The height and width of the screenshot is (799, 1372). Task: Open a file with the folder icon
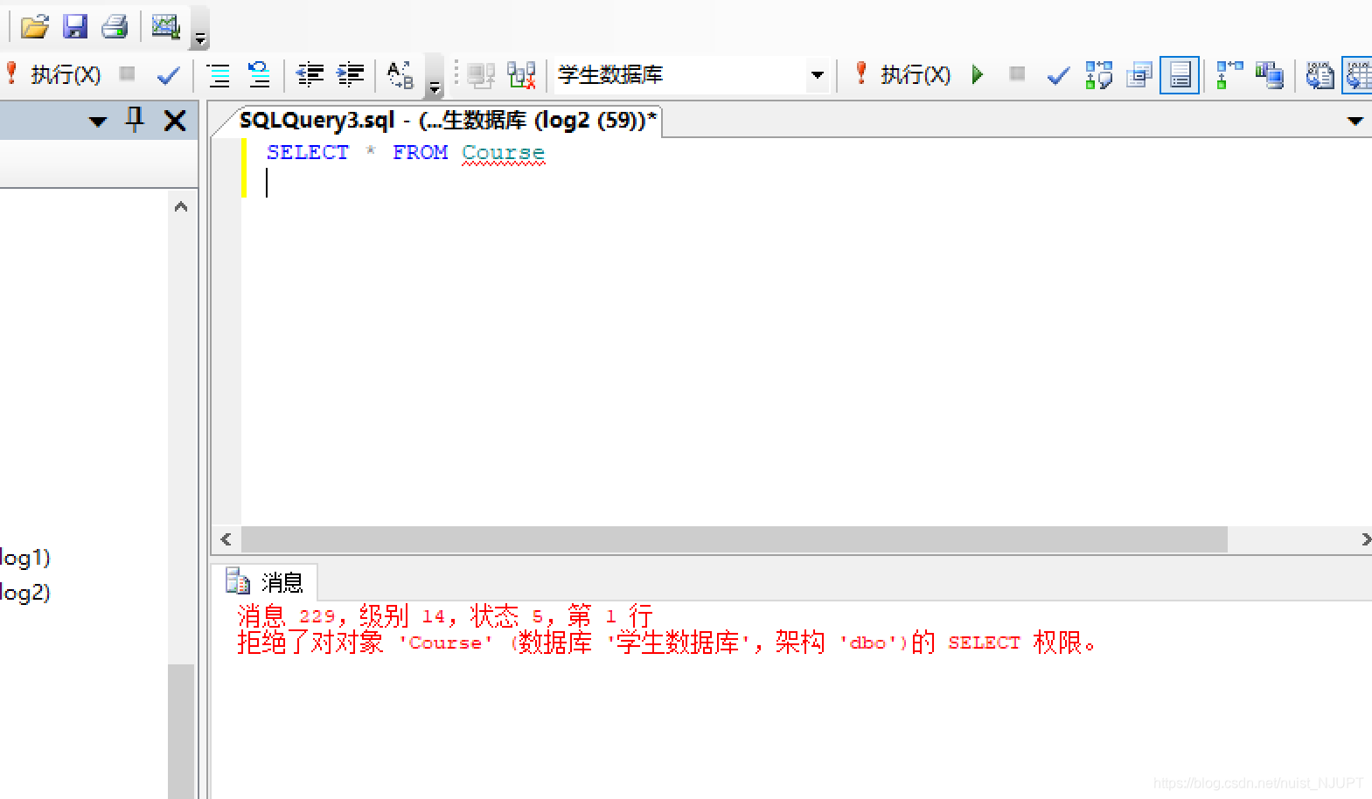35,27
